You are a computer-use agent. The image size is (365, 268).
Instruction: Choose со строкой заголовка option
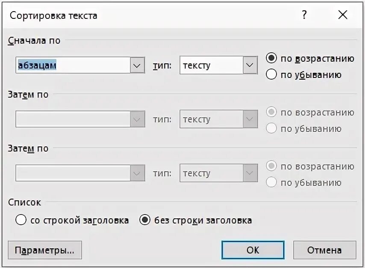(21, 220)
